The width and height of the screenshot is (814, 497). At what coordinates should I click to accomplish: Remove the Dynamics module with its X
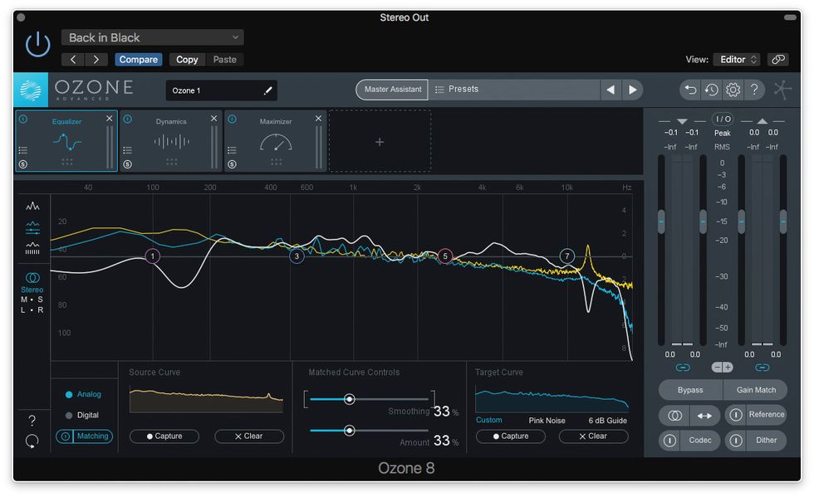(x=213, y=119)
